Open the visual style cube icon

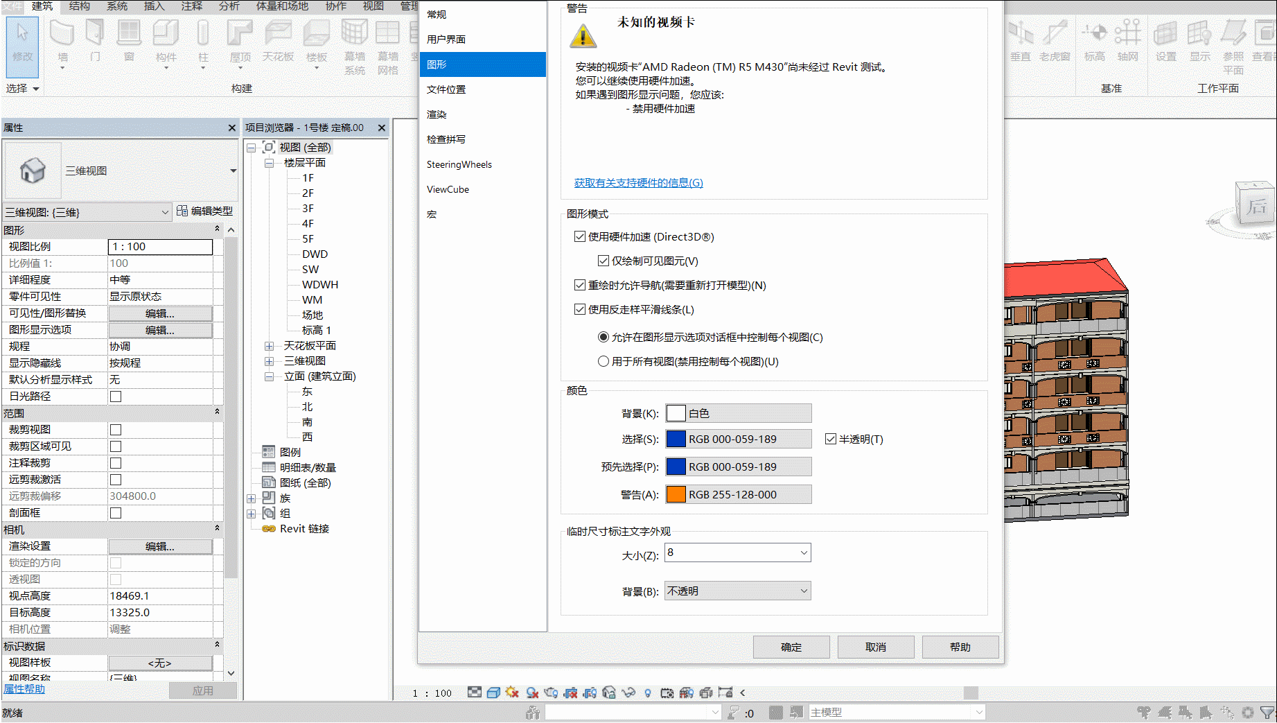coord(493,692)
